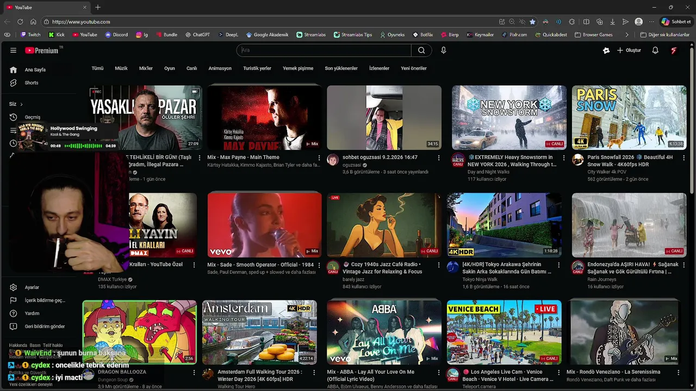The width and height of the screenshot is (696, 391).
Task: Open the oguzsasi channel link
Action: 352,165
